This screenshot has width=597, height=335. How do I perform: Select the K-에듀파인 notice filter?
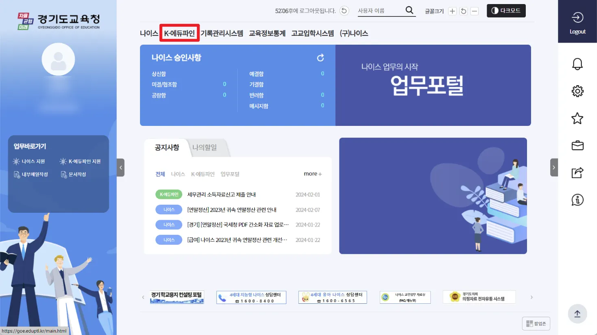click(x=203, y=174)
